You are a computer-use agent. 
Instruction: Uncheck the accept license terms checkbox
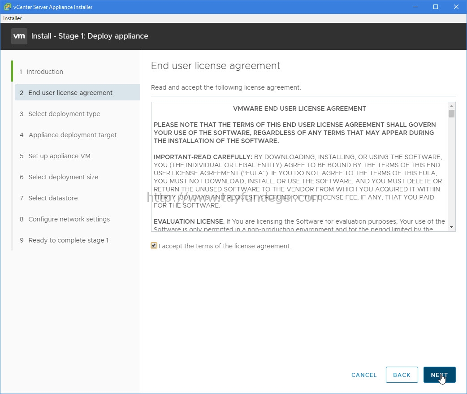(x=154, y=245)
